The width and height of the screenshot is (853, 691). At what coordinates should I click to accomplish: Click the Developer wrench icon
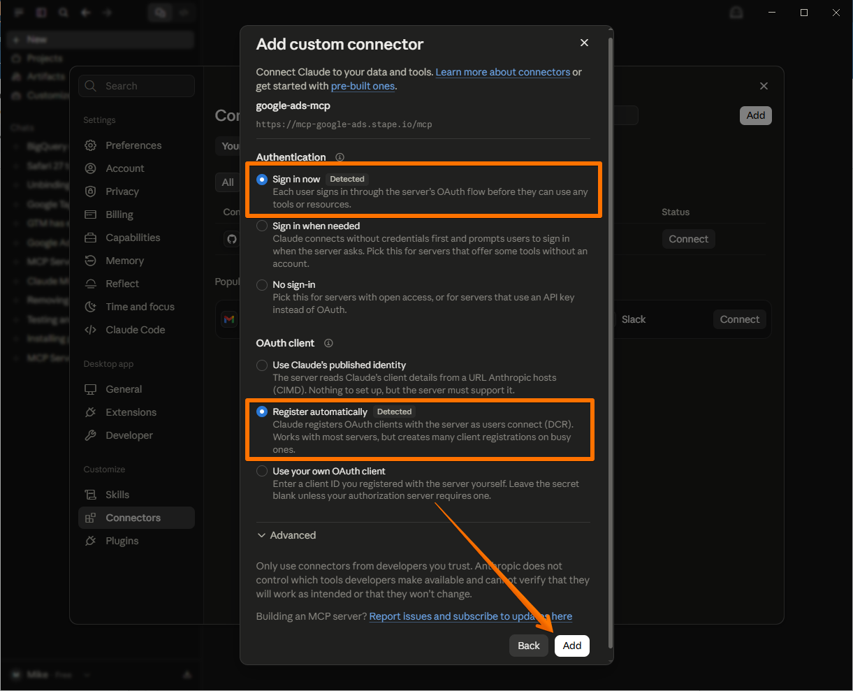[x=90, y=435]
